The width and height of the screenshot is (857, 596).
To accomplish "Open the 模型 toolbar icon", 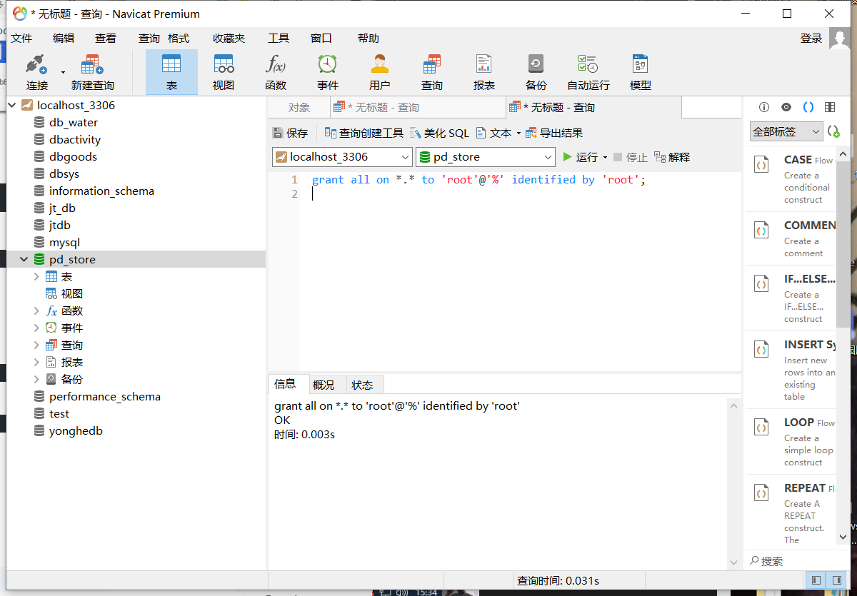I will (x=639, y=71).
